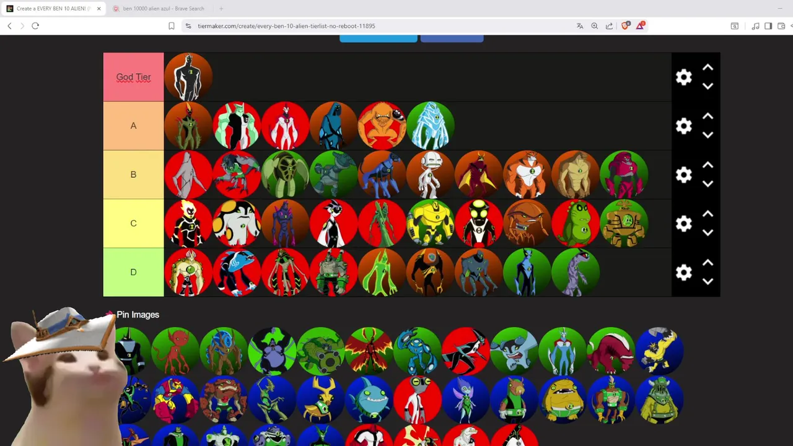
Task: Move the D tier row up
Action: coord(708,263)
